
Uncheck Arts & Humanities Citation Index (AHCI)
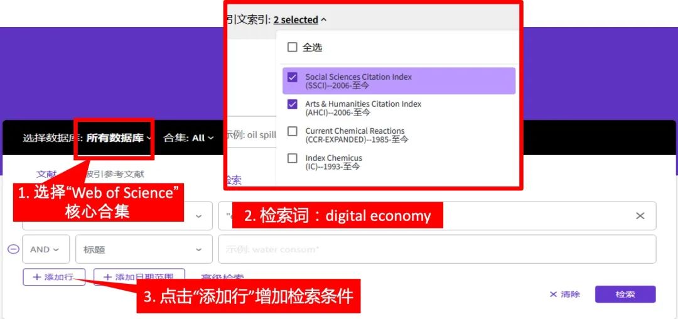click(x=293, y=104)
